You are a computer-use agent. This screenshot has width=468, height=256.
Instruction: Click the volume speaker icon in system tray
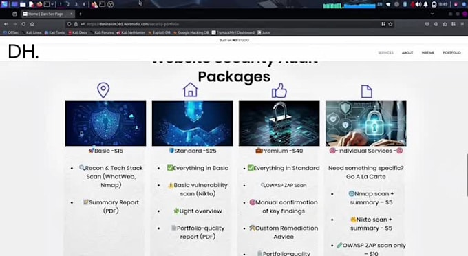pyautogui.click(x=418, y=5)
